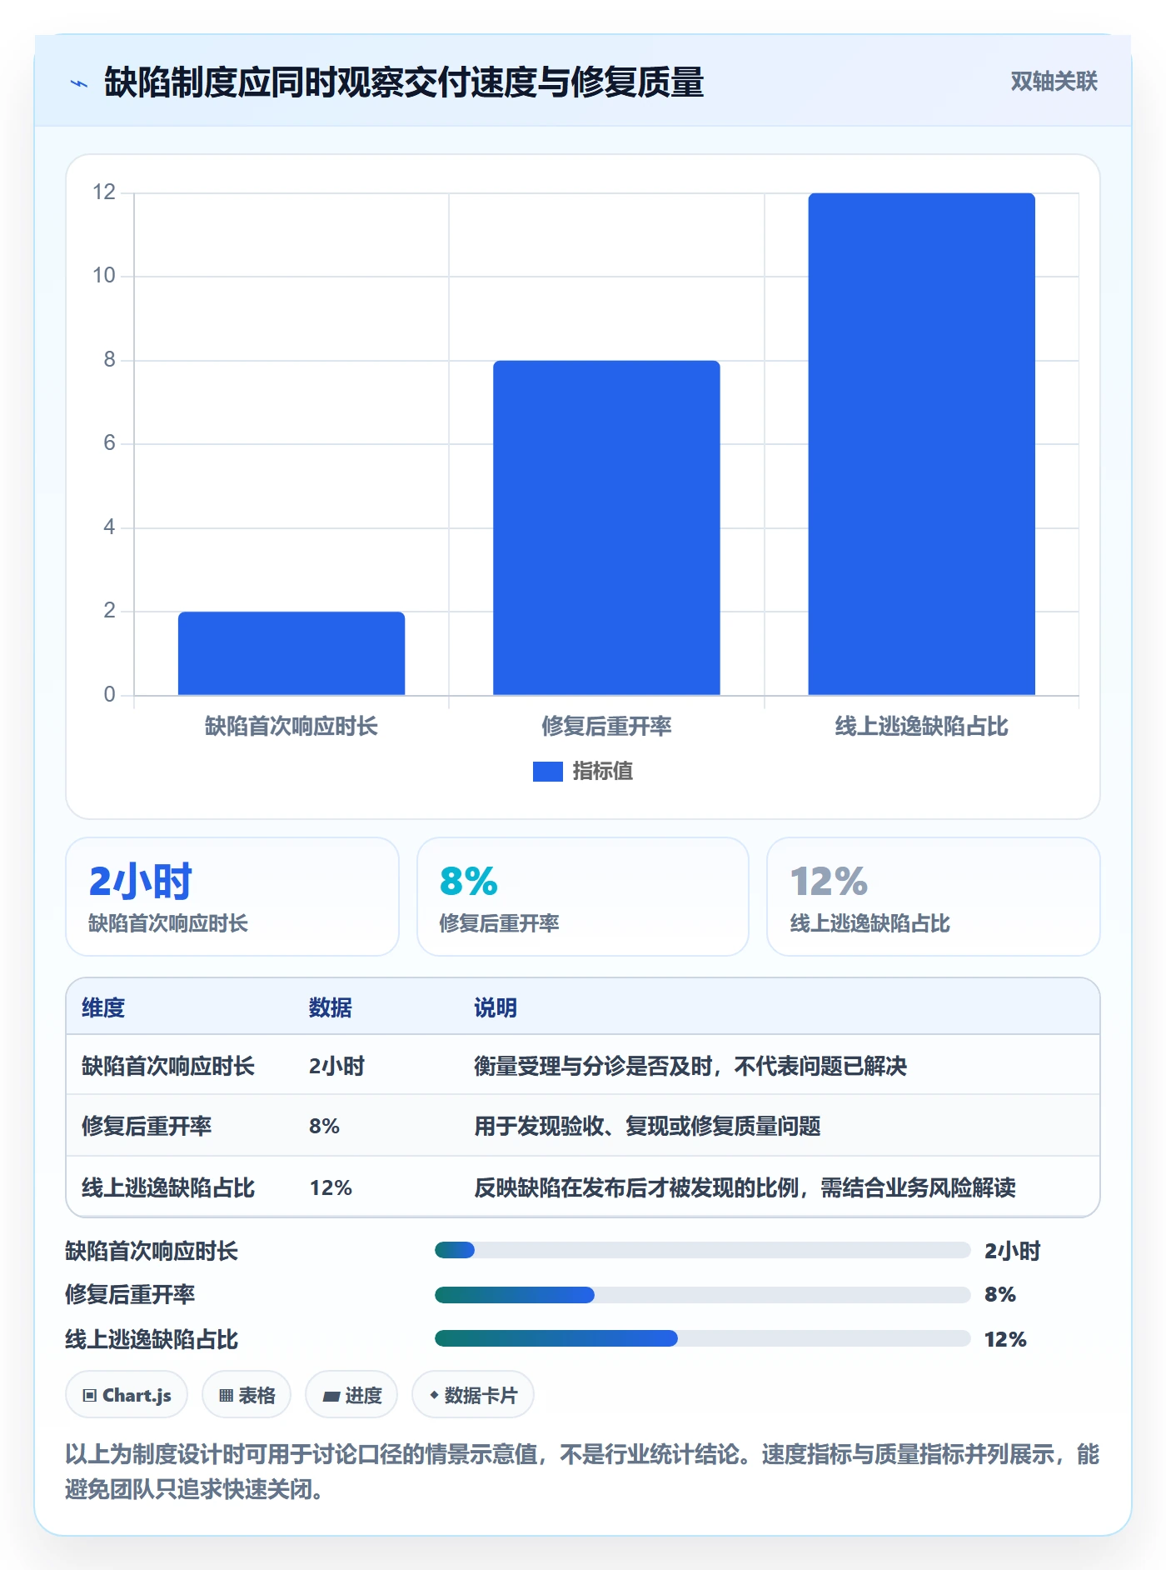This screenshot has height=1570, width=1166.
Task: Toggle the 指标值 legend color swatch
Action: (547, 772)
